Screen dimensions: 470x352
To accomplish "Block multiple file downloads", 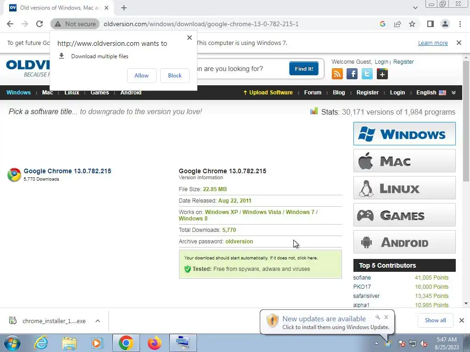I will coord(175,76).
